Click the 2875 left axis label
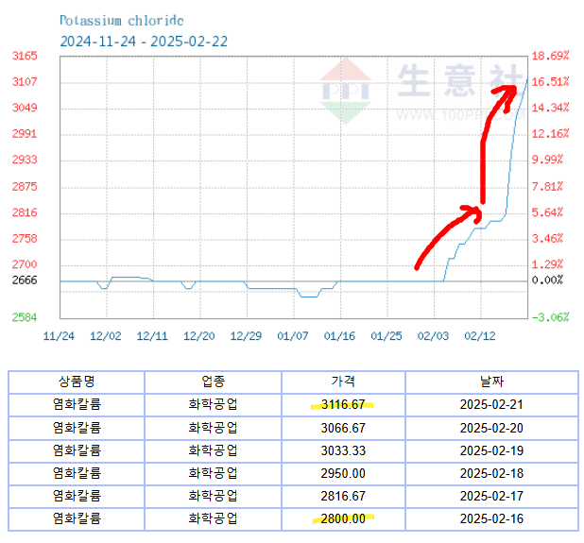The height and width of the screenshot is (543, 584). tap(25, 186)
